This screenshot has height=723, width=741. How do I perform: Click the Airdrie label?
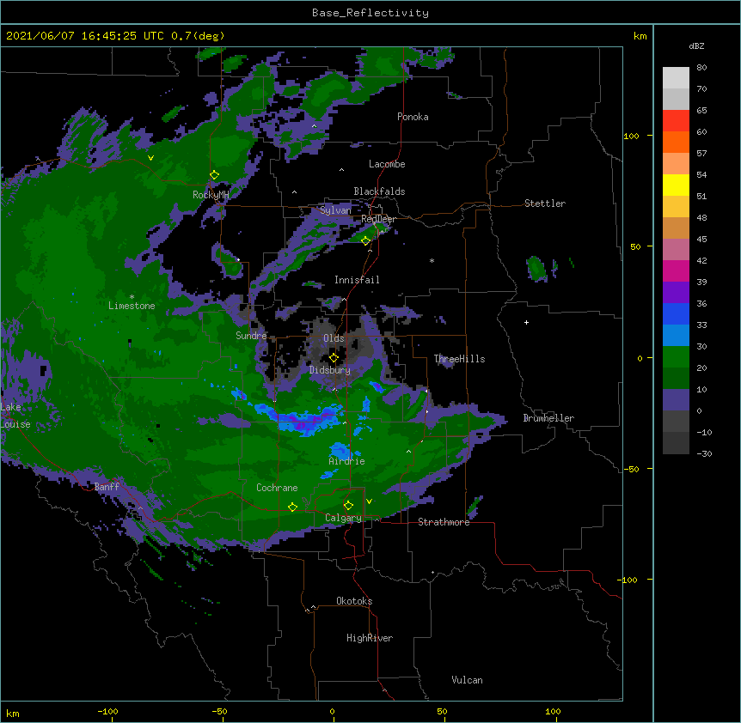click(x=347, y=461)
